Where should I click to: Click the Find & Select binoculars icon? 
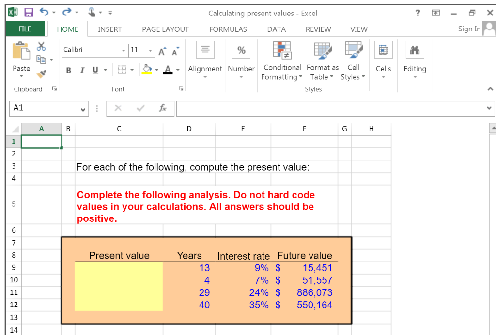(x=415, y=50)
